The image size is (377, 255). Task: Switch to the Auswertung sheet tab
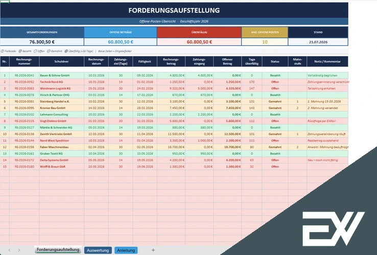(x=98, y=250)
